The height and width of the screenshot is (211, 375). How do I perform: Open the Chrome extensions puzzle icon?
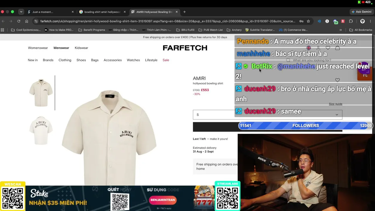point(351,21)
